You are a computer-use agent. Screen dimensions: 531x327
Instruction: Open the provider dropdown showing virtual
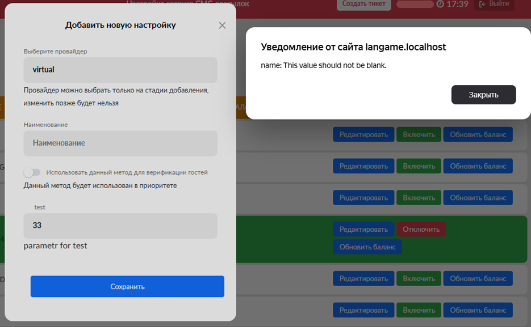120,70
